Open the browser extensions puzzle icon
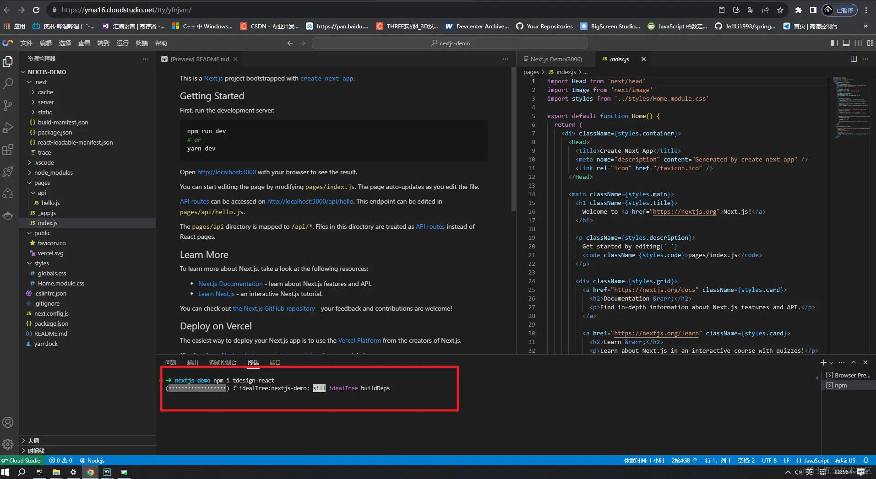 point(799,10)
